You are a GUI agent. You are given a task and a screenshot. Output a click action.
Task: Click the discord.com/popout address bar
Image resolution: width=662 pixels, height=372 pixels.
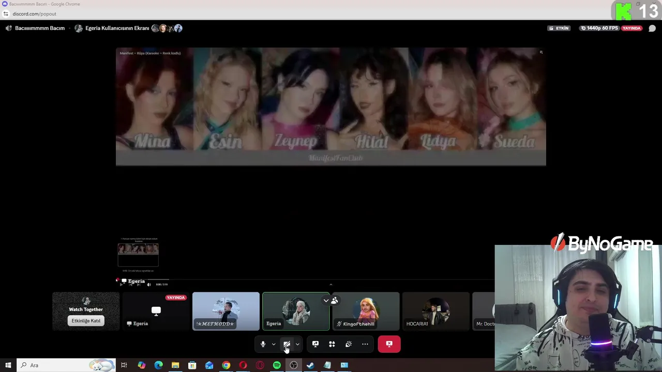34,14
